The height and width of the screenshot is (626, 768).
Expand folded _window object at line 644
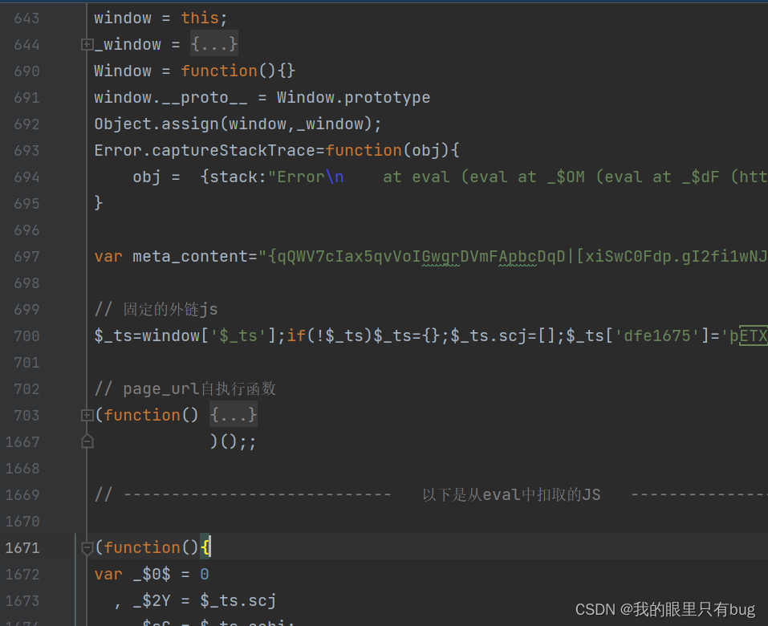coord(87,45)
